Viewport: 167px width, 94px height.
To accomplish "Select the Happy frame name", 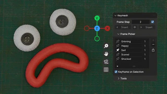I will [125, 46].
